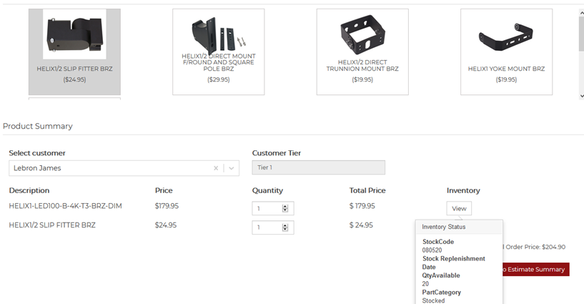Click the HELIX1/2 DIRECT TRUNNION MOUNT BRZ label
The width and height of the screenshot is (584, 304).
[x=362, y=66]
